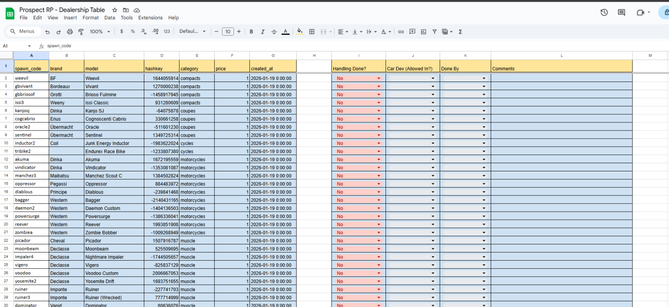Open the Borders tool

(312, 32)
